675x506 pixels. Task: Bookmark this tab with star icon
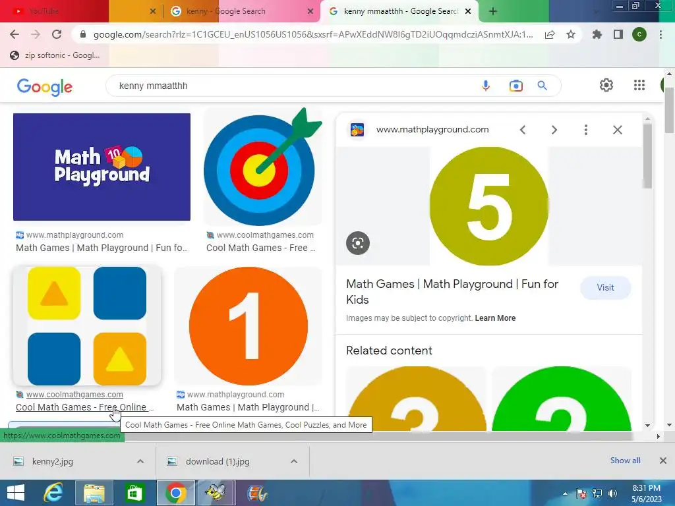(x=571, y=34)
